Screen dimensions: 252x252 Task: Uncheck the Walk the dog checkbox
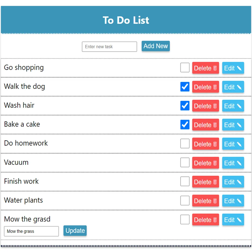click(185, 87)
